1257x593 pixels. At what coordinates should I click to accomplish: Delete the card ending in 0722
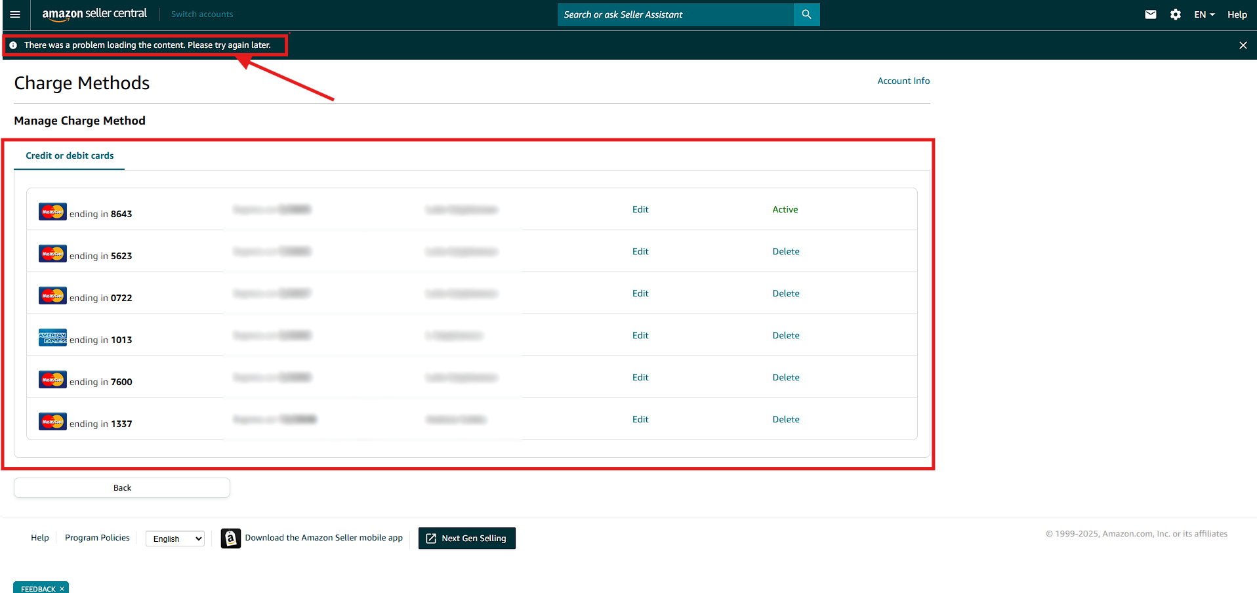[786, 293]
